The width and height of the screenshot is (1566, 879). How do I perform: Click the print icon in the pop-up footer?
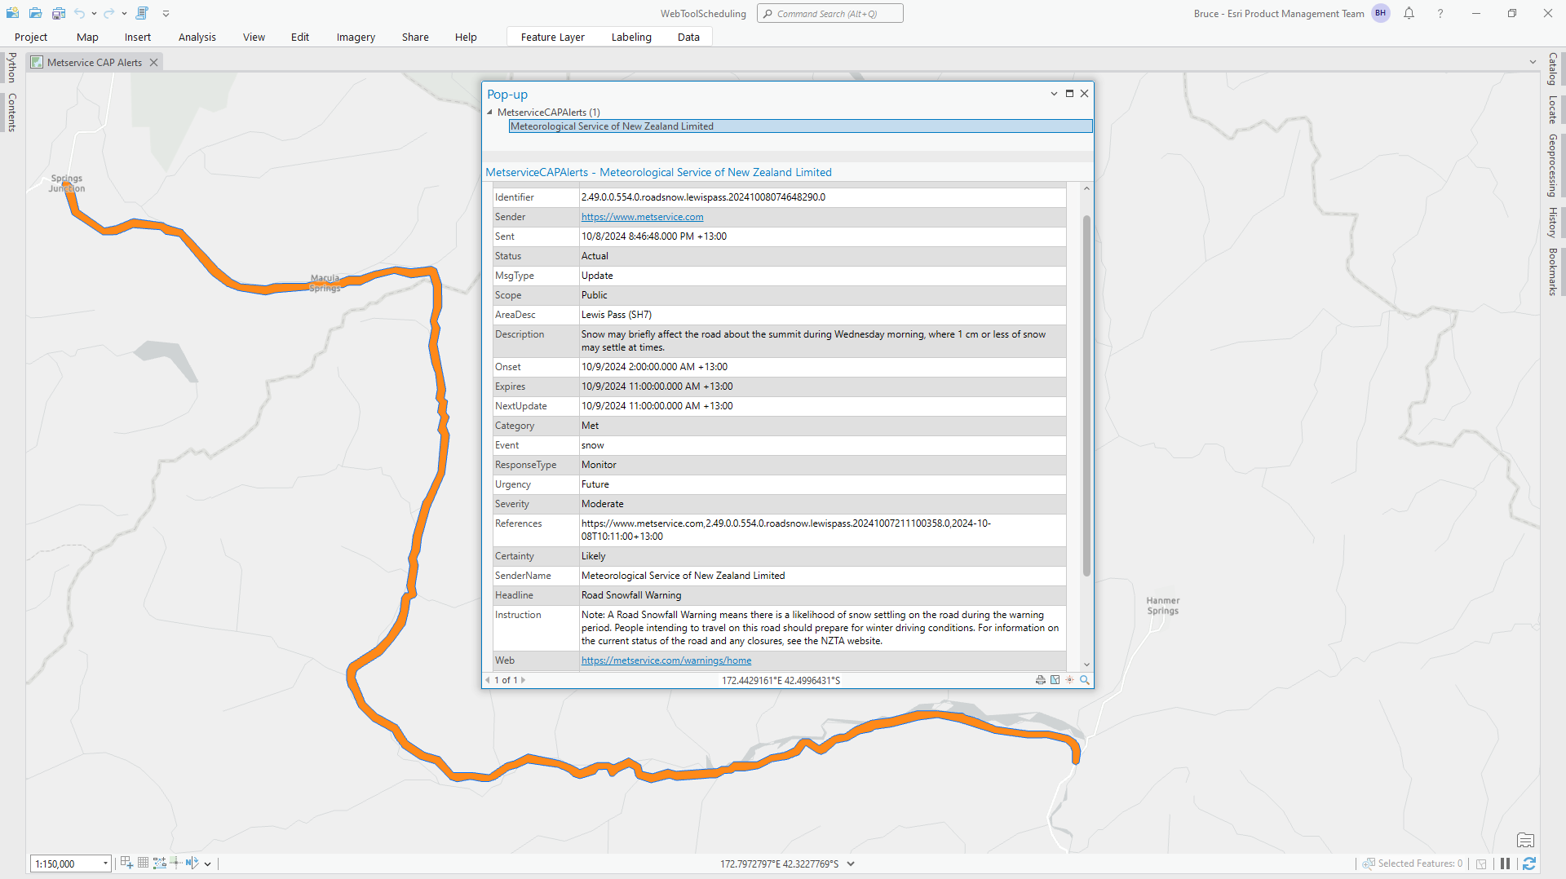coord(1040,679)
